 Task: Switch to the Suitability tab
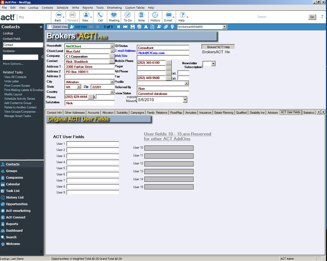[x=122, y=113]
